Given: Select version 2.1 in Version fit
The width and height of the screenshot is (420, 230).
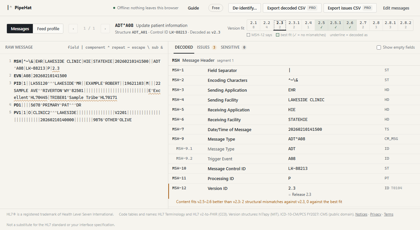Looking at the screenshot, I should pos(254,25).
